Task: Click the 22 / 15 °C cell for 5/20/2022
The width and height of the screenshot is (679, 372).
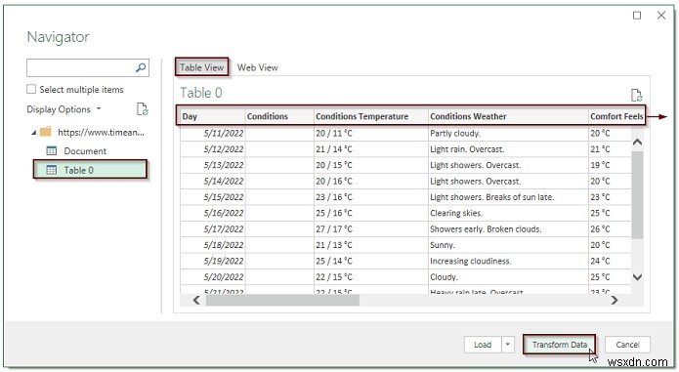Action: (371, 277)
